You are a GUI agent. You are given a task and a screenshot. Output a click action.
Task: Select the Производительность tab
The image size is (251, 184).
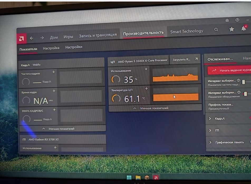(143, 33)
